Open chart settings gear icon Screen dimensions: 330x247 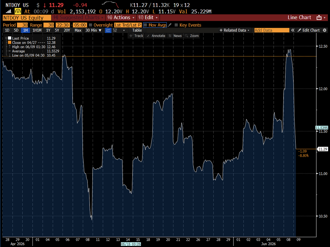(324, 30)
